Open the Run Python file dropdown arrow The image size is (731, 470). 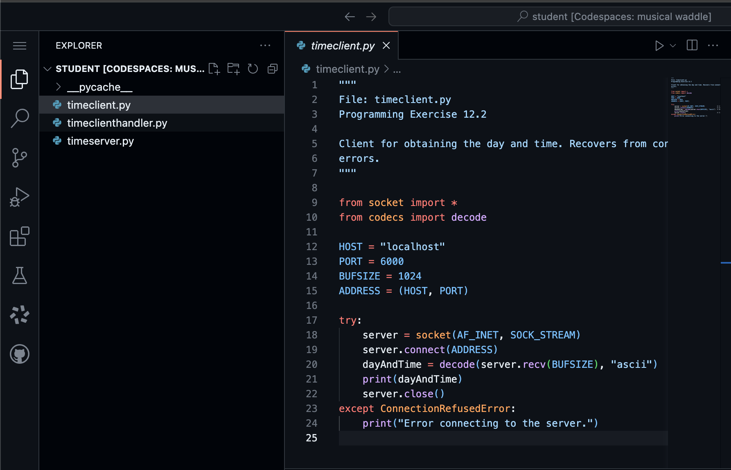pos(673,45)
